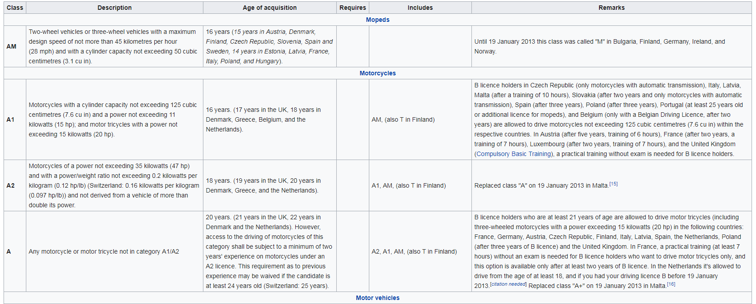Follow the Compulsory Basic Training link
Viewport: 756px width, 304px height.
(514, 154)
